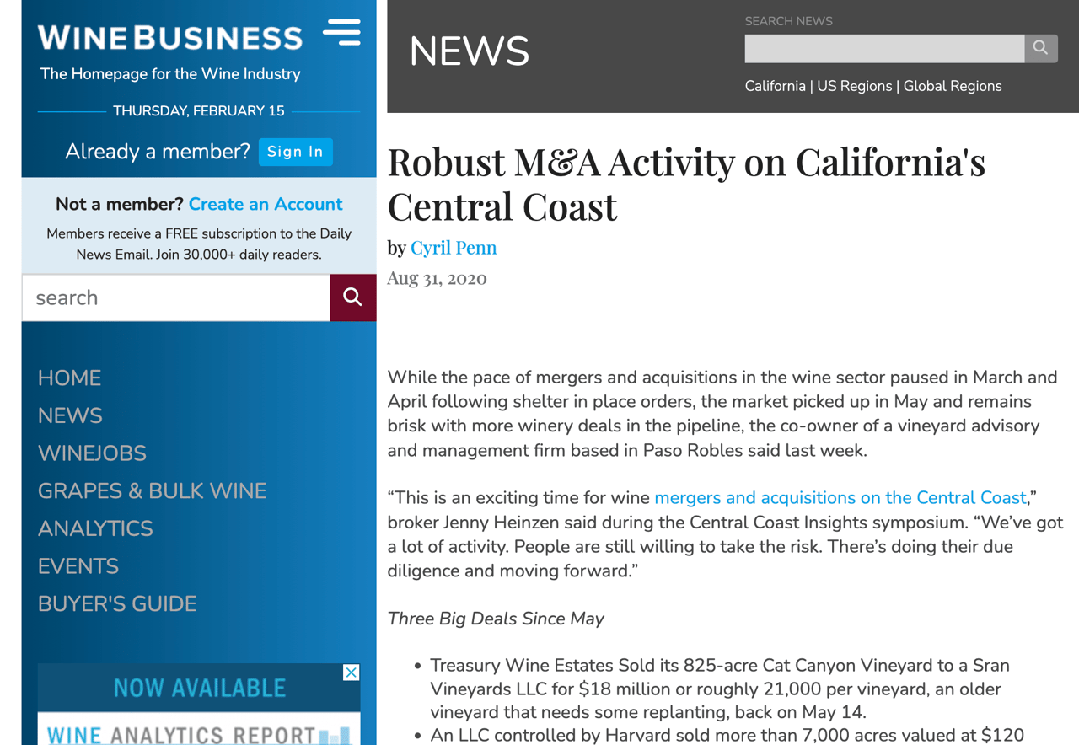Open the Create an Account link
This screenshot has height=745, width=1079.
[265, 204]
